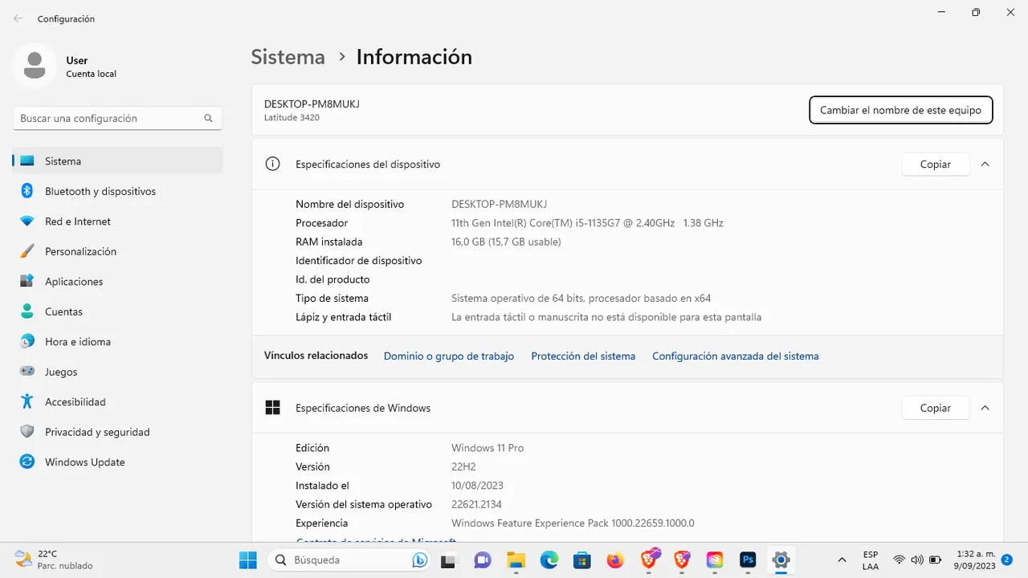The width and height of the screenshot is (1028, 578).
Task: Copy the Especificaciones del dispositivo details
Action: tap(935, 164)
